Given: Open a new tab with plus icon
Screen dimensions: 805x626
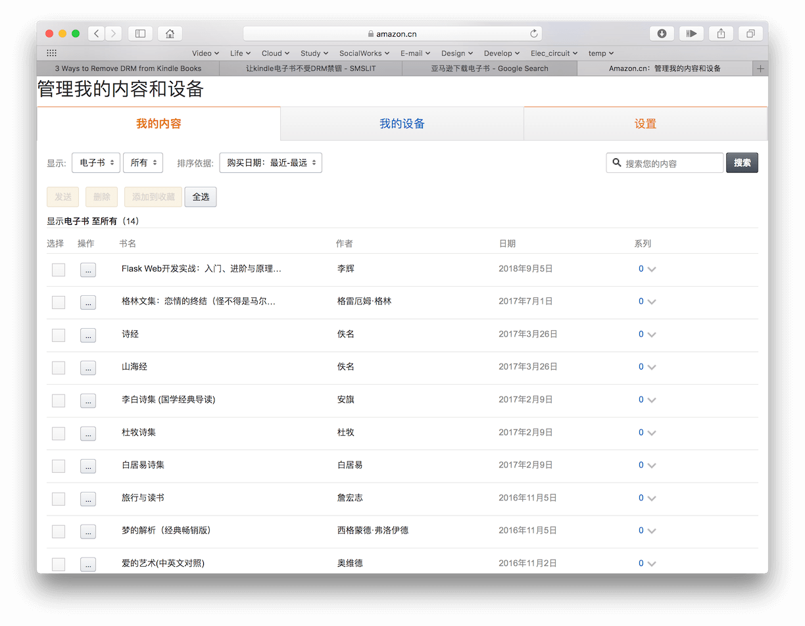Looking at the screenshot, I should click(x=760, y=68).
